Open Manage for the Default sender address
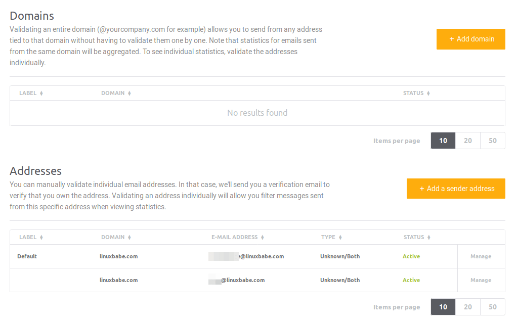517x321 pixels. 481,256
